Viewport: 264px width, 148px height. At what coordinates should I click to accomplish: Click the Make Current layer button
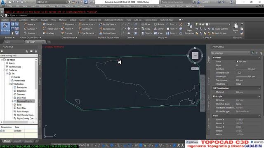pyautogui.click(x=220, y=29)
